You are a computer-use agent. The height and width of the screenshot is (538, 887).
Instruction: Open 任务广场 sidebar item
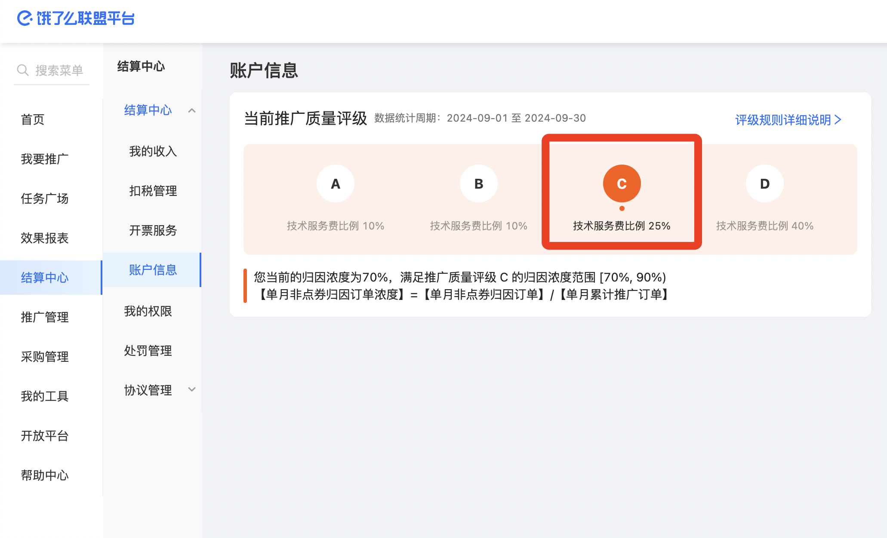(45, 199)
